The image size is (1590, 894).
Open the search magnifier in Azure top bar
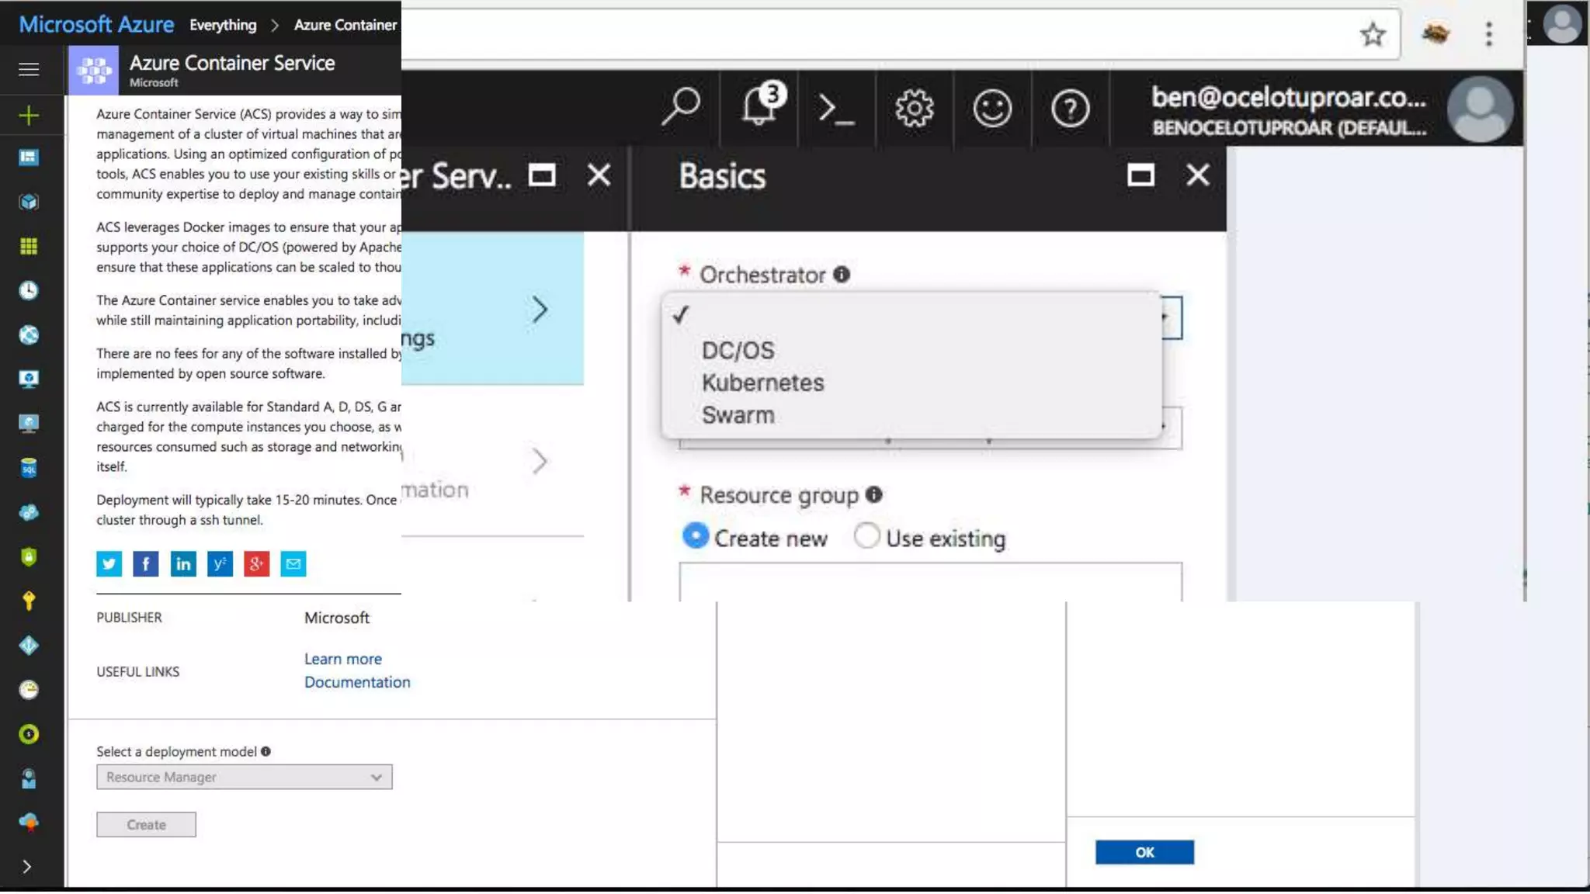point(680,107)
